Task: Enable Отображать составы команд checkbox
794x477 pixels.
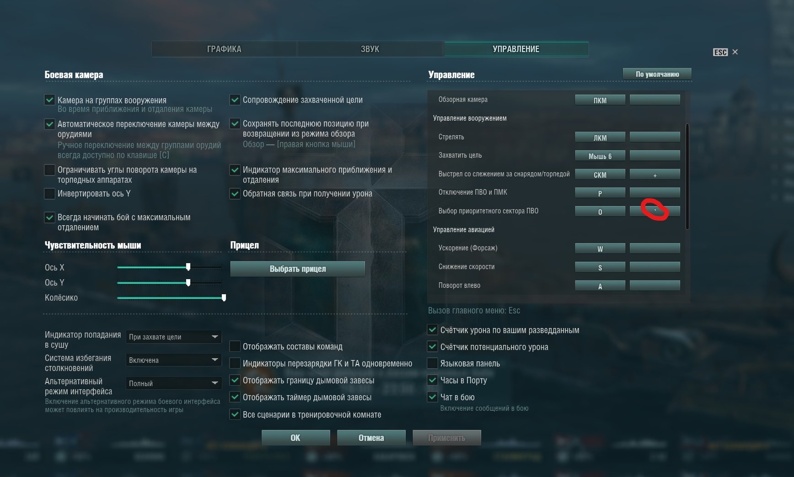Action: pyautogui.click(x=235, y=346)
